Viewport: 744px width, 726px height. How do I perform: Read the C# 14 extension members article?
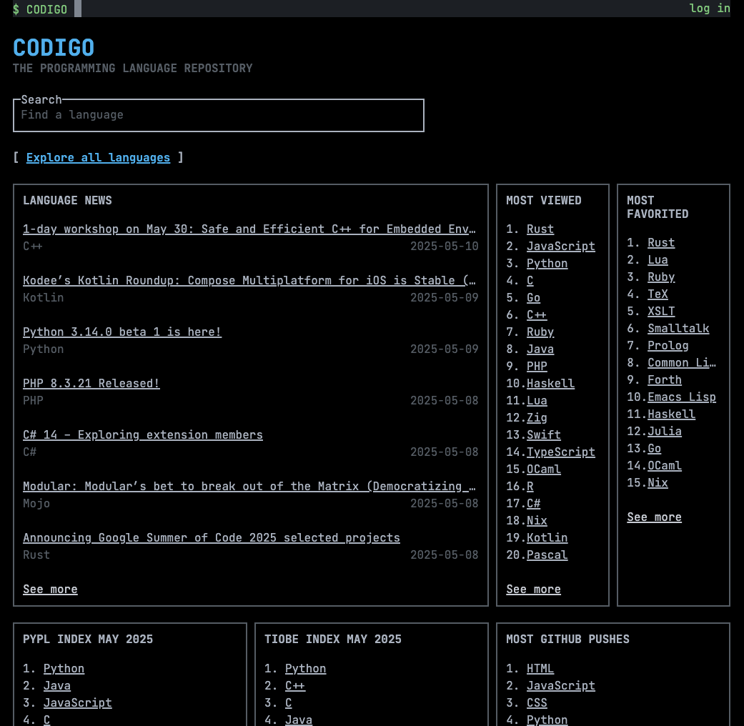tap(142, 434)
